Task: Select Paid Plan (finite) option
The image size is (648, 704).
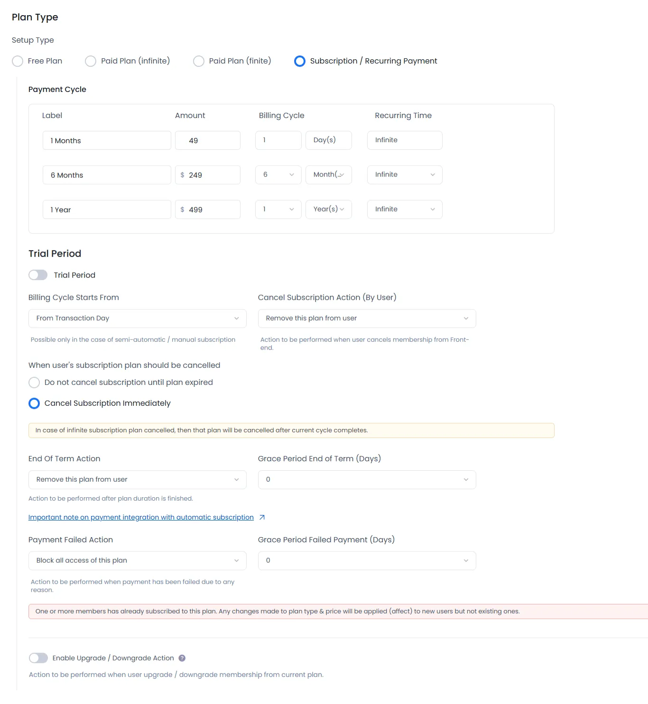Action: (x=199, y=61)
